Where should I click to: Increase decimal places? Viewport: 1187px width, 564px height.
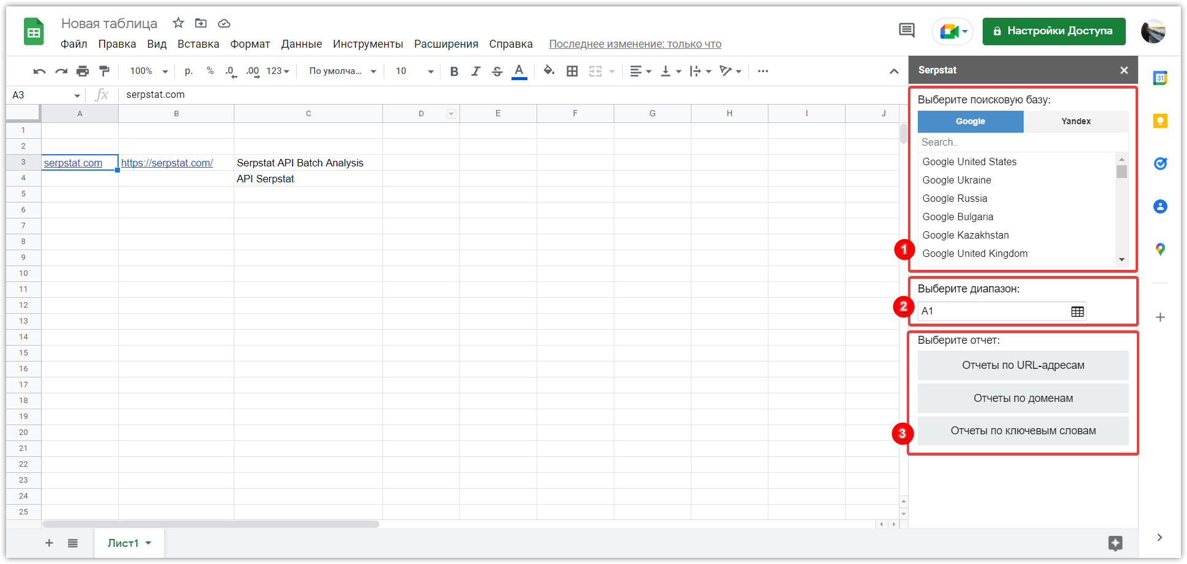tap(253, 72)
